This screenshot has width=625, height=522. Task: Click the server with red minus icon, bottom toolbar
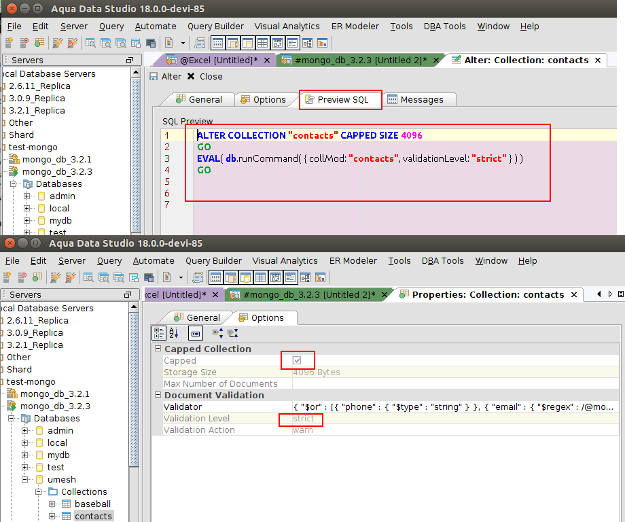[x=22, y=277]
